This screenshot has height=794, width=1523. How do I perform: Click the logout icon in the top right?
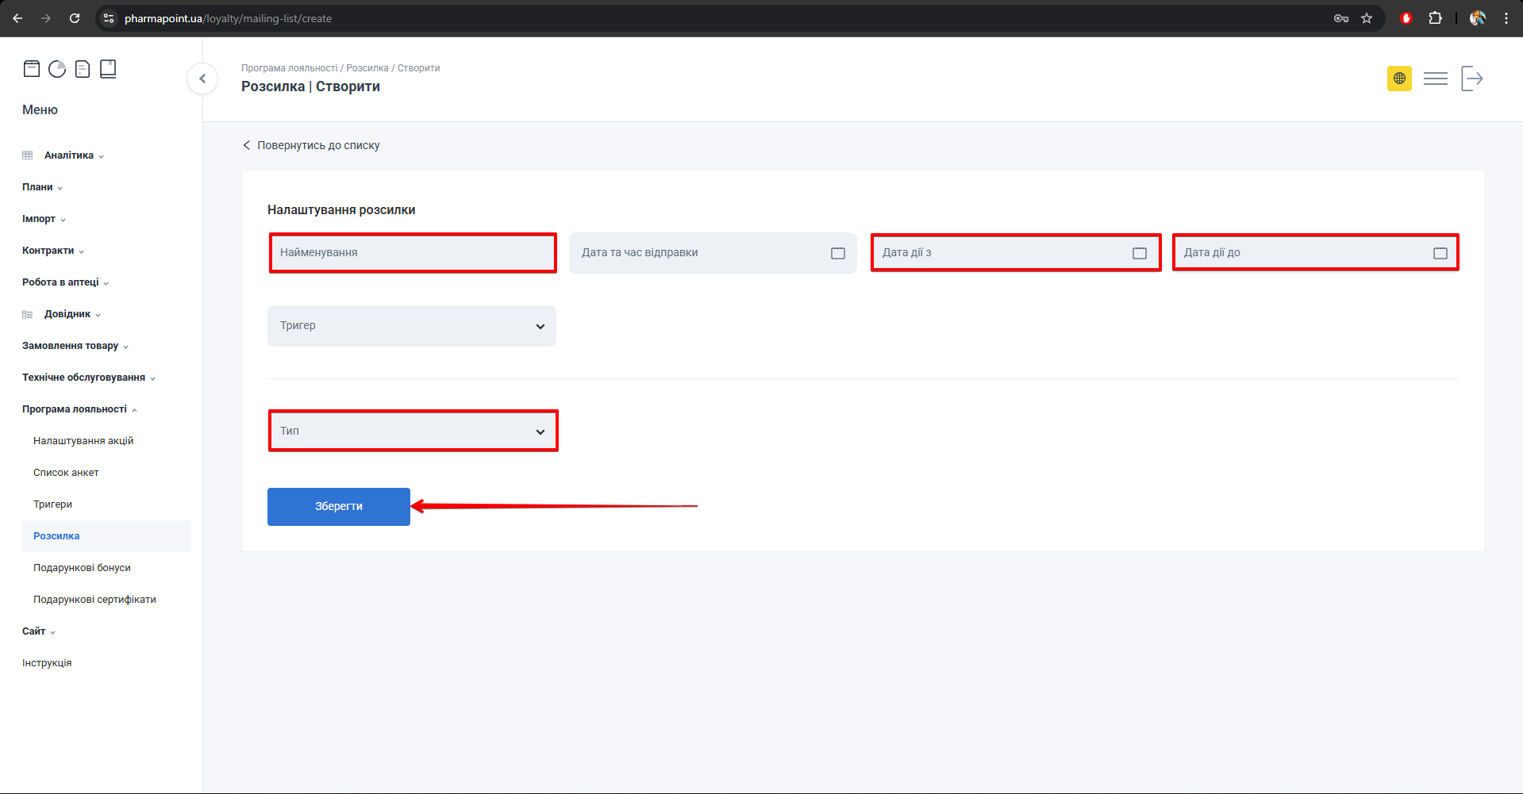(1471, 79)
